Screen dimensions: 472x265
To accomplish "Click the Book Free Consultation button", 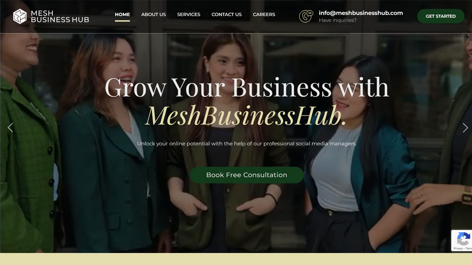I will click(x=247, y=175).
